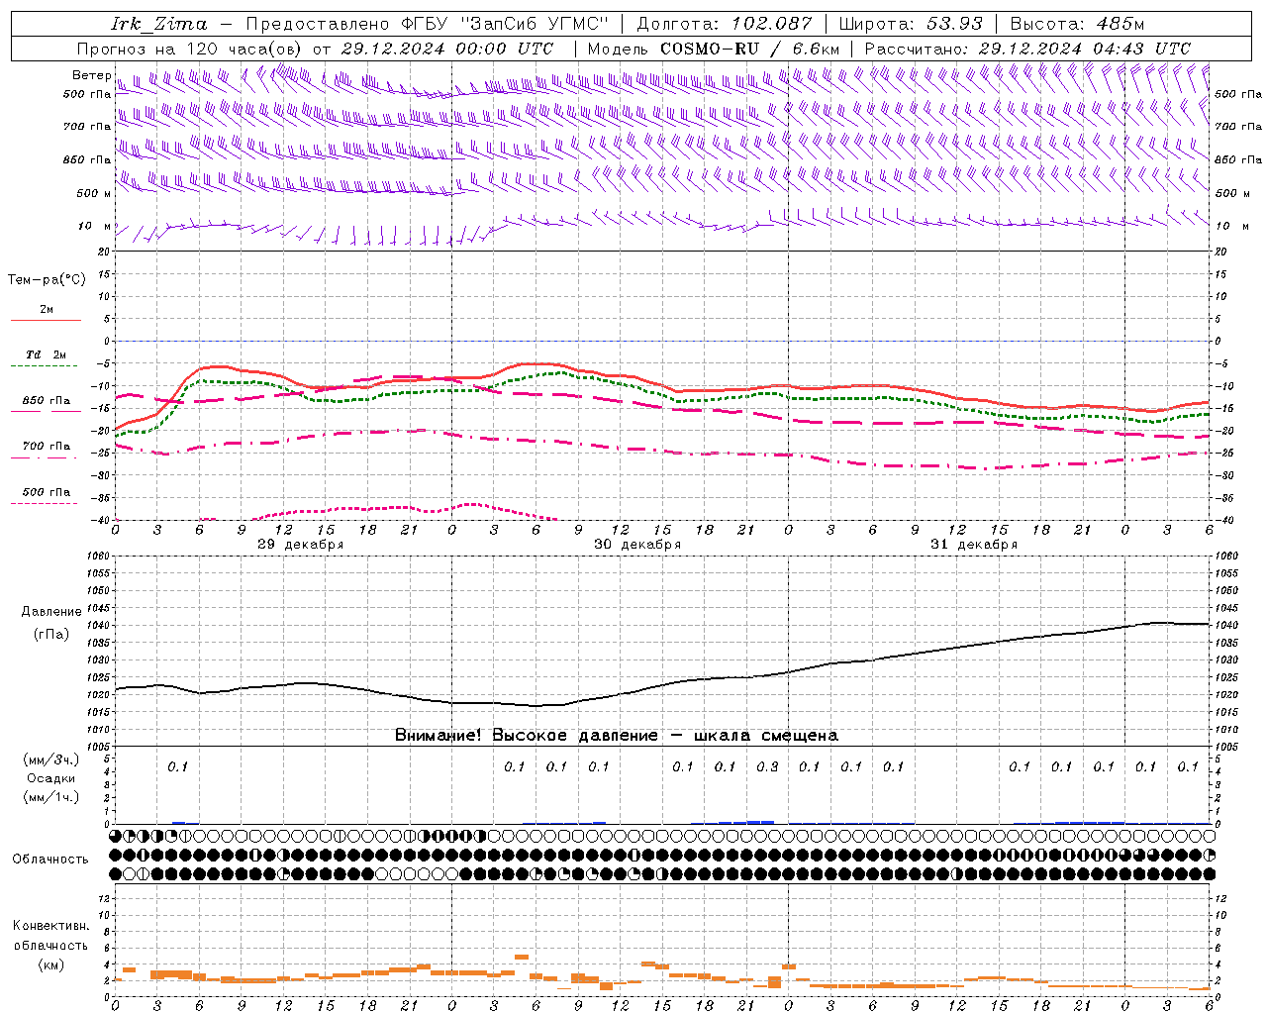Click the "850 гПа" temperature legend entry

pos(47,401)
